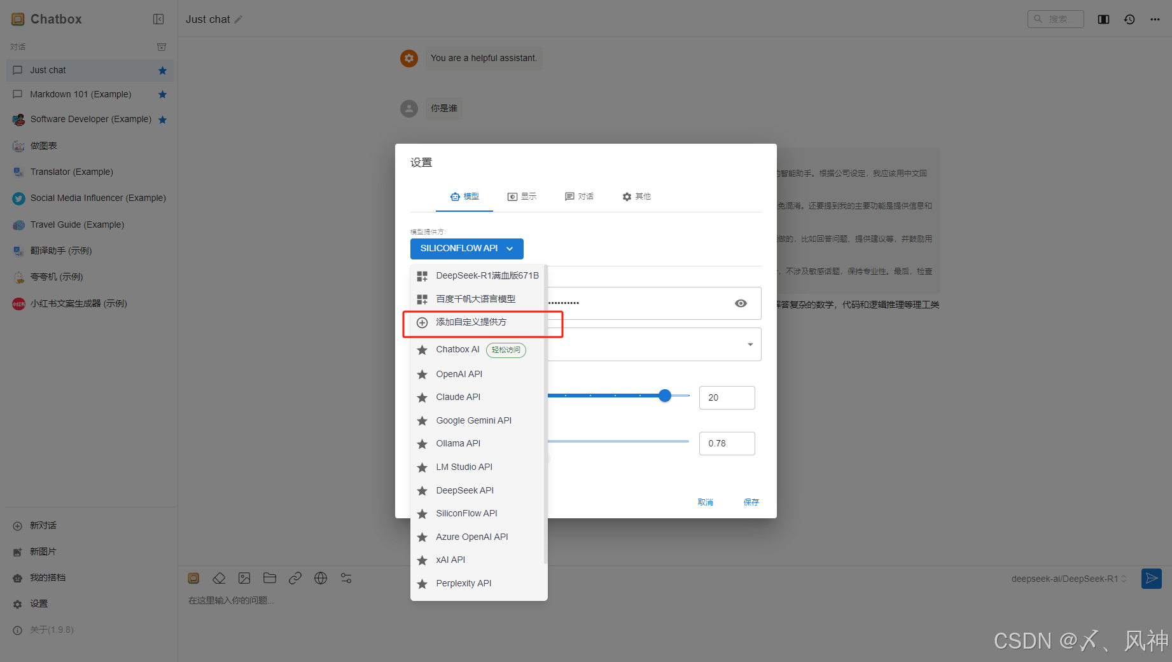Select Azure OpenAI API provider
Image resolution: width=1172 pixels, height=662 pixels.
(x=478, y=537)
